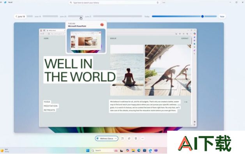Screen dimensions: 245x154
Task: Select the June 19 label on the timeline
Action: coord(38,16)
